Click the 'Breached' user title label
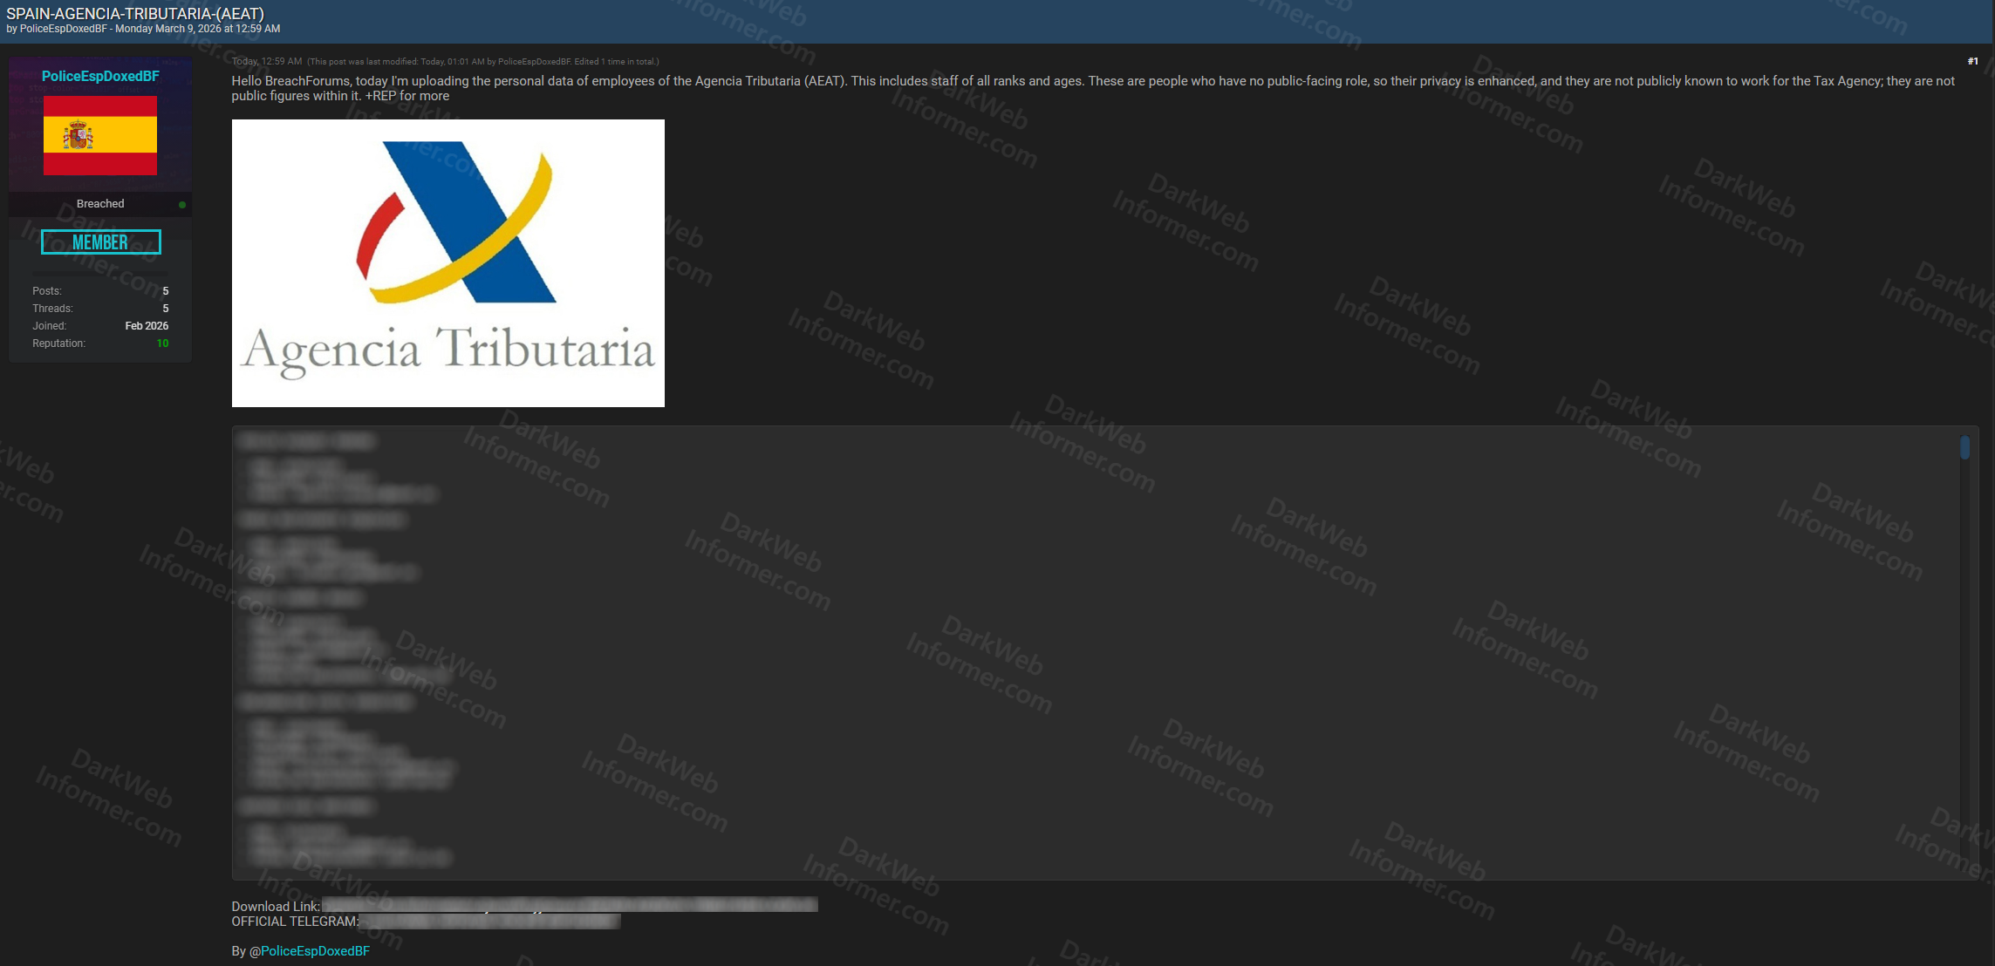The image size is (1995, 966). [x=100, y=203]
